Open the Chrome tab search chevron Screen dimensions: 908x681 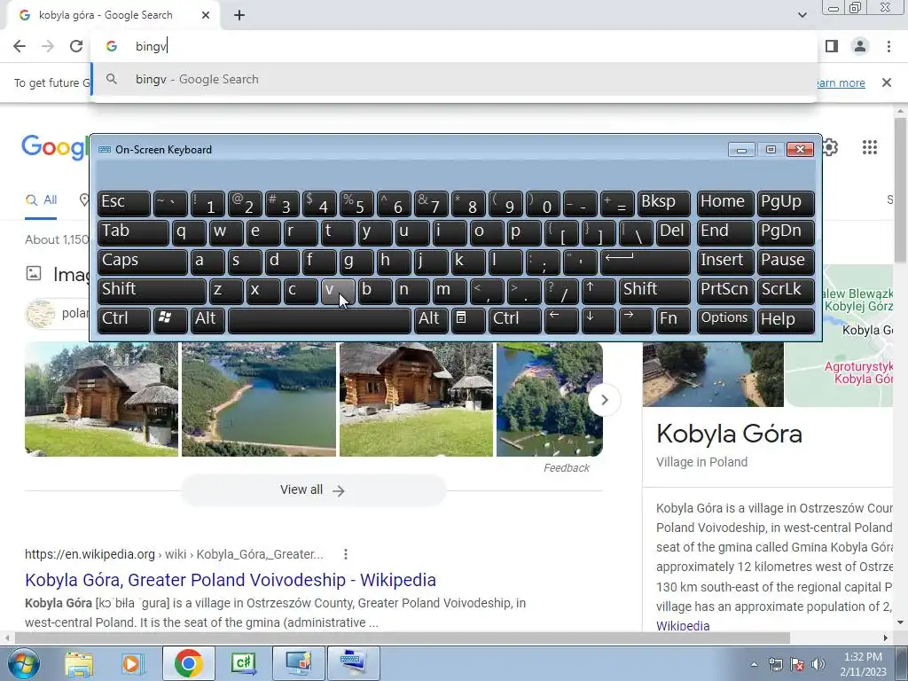[802, 15]
